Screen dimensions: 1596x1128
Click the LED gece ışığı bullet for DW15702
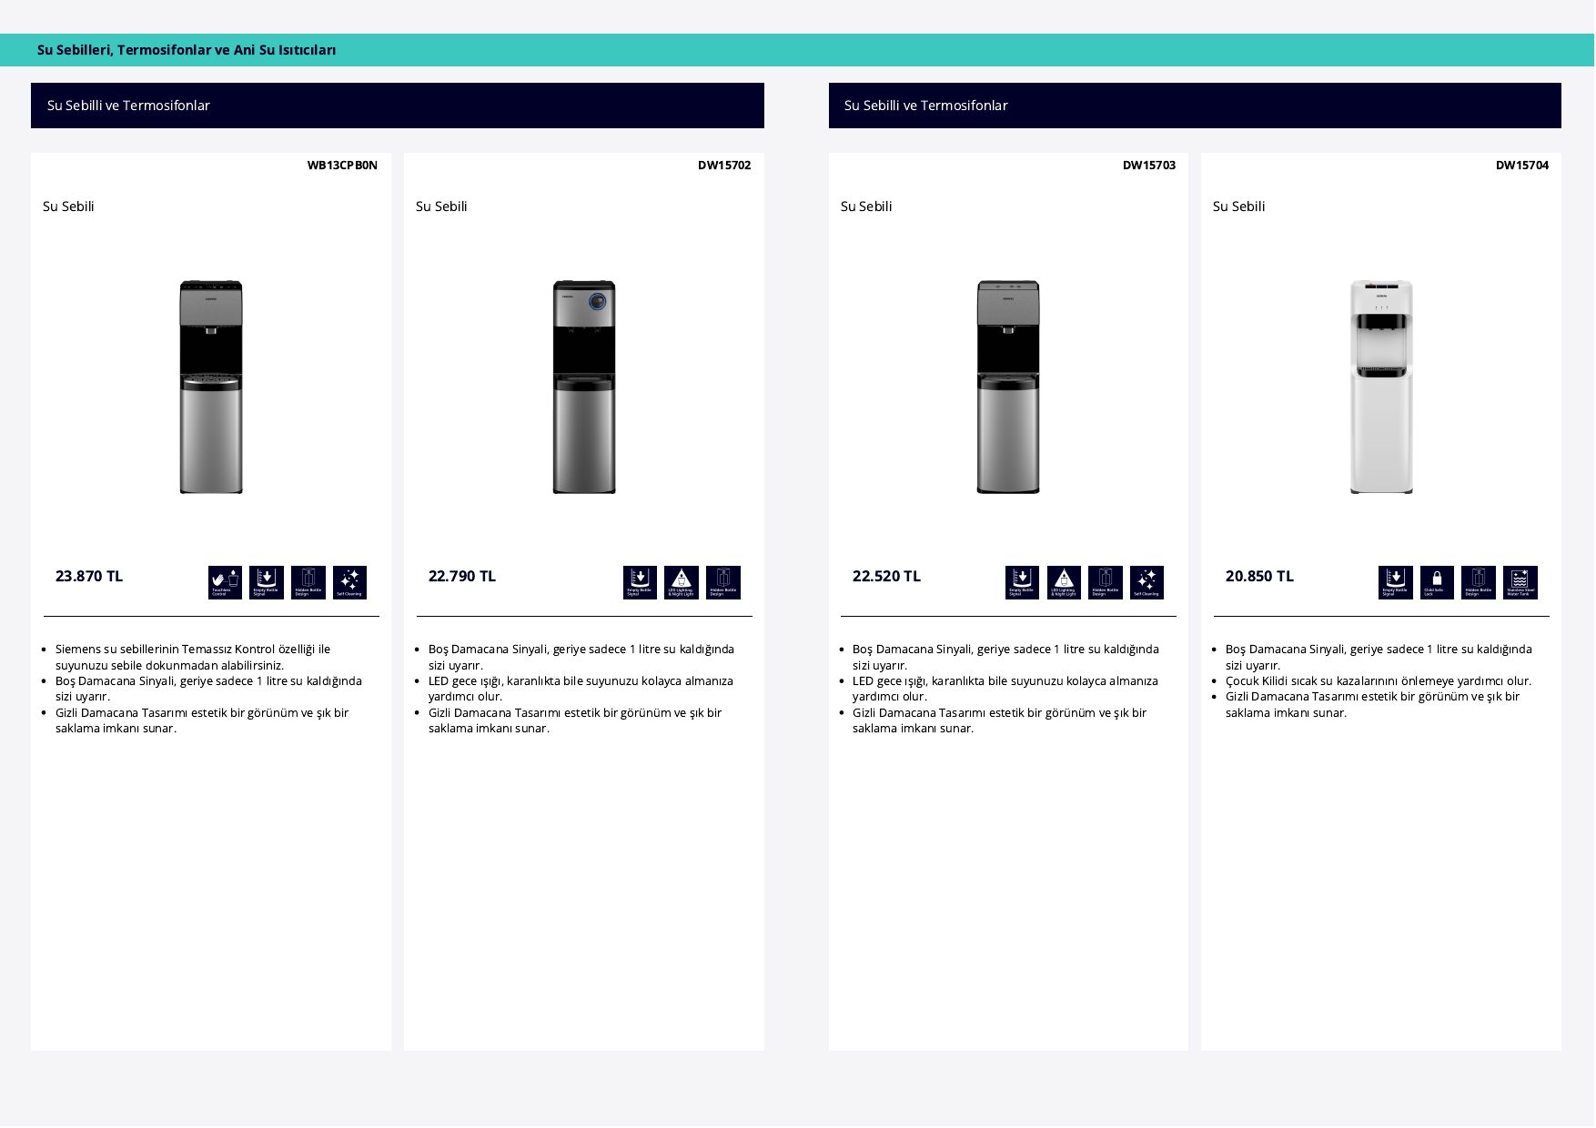pos(581,690)
